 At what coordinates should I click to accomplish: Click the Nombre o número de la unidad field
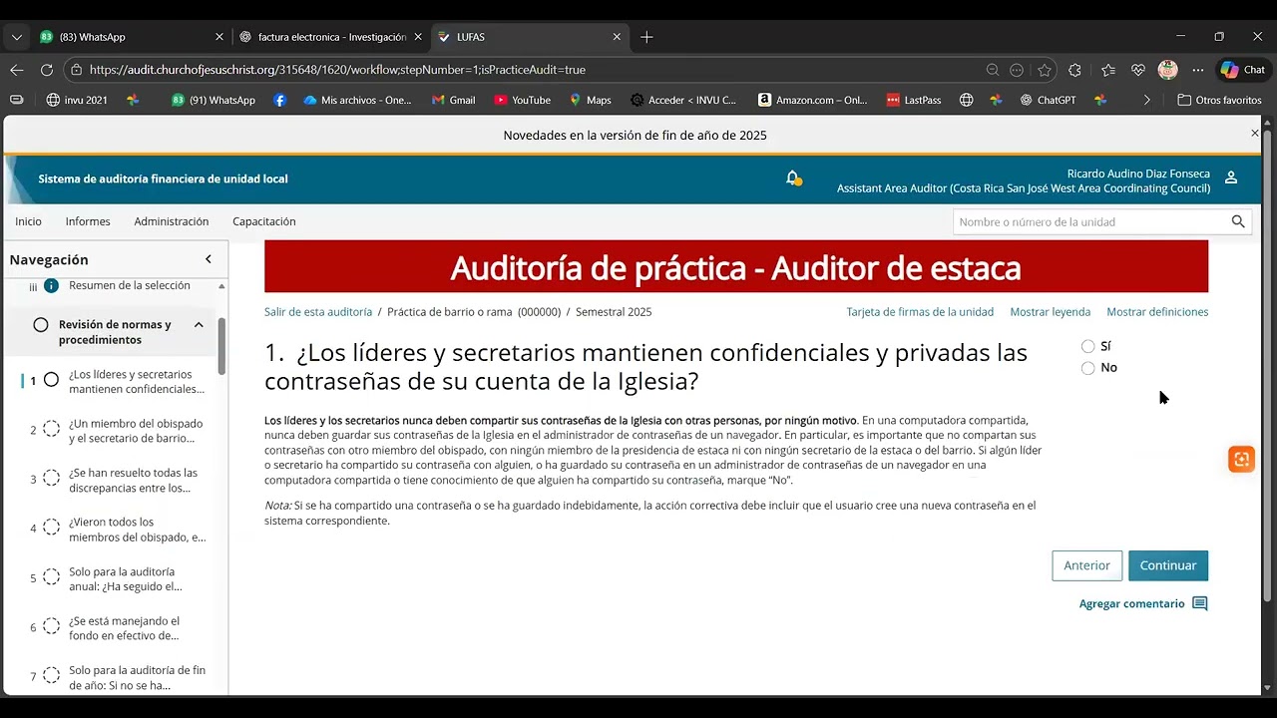point(1089,221)
